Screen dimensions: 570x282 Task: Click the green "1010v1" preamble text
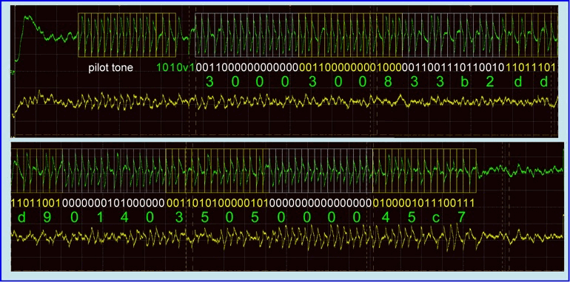point(176,68)
